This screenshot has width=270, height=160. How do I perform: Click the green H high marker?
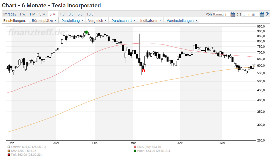click(x=86, y=32)
